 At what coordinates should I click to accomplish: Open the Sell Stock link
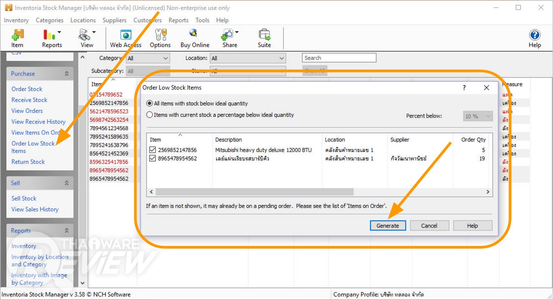point(24,199)
